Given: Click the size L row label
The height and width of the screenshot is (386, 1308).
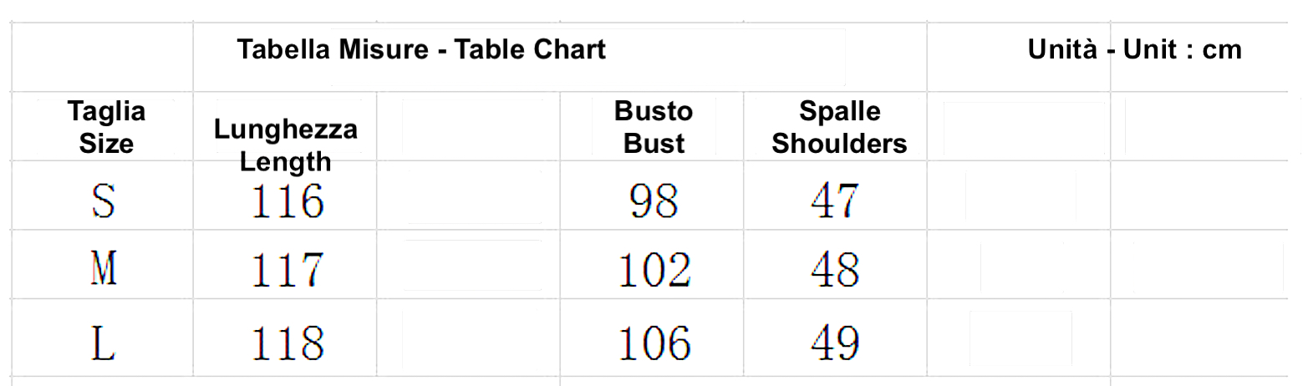Looking at the screenshot, I should [x=103, y=343].
